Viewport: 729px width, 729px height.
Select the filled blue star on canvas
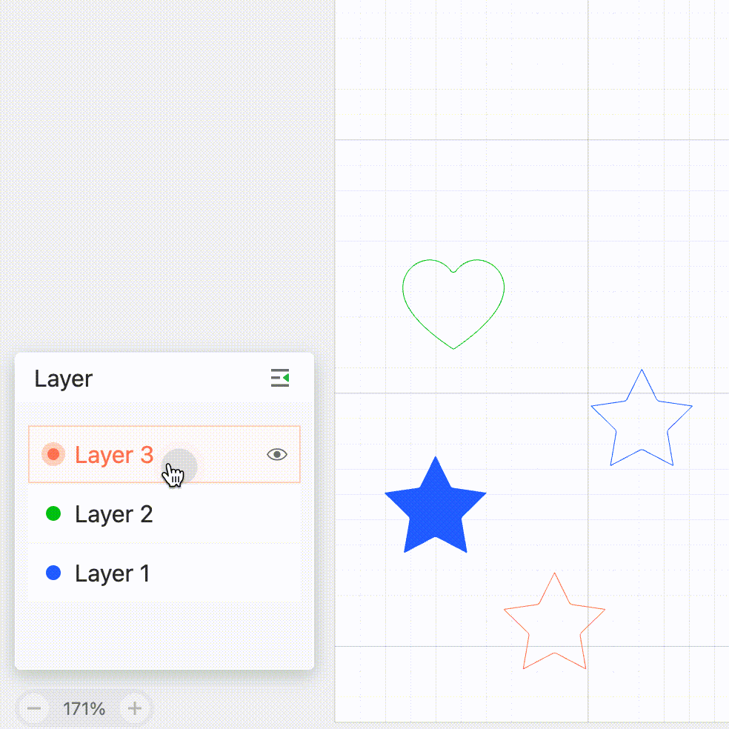pos(436,505)
